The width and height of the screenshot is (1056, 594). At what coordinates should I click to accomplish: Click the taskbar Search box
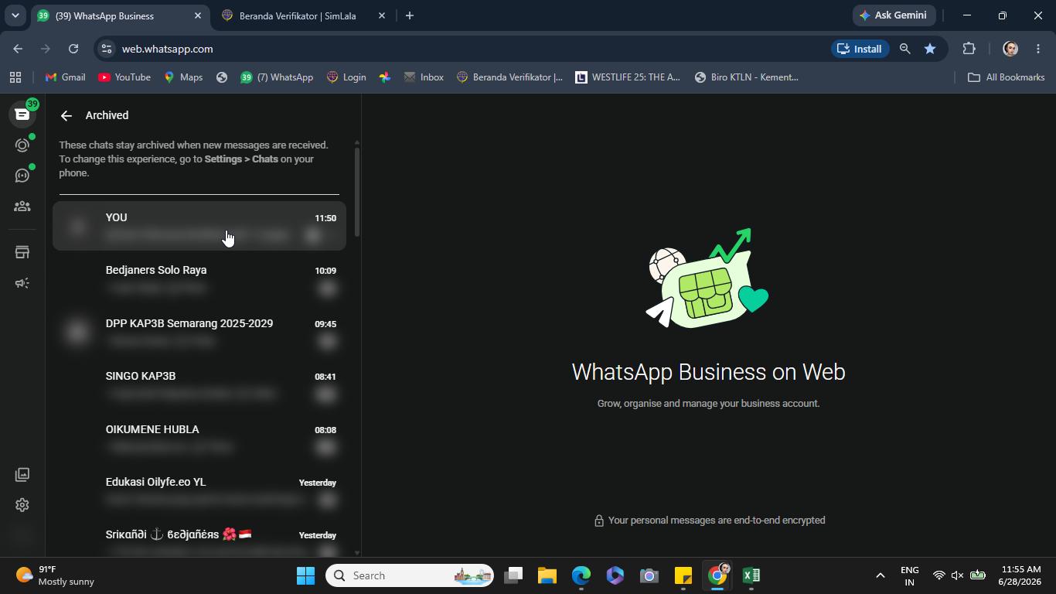(410, 575)
